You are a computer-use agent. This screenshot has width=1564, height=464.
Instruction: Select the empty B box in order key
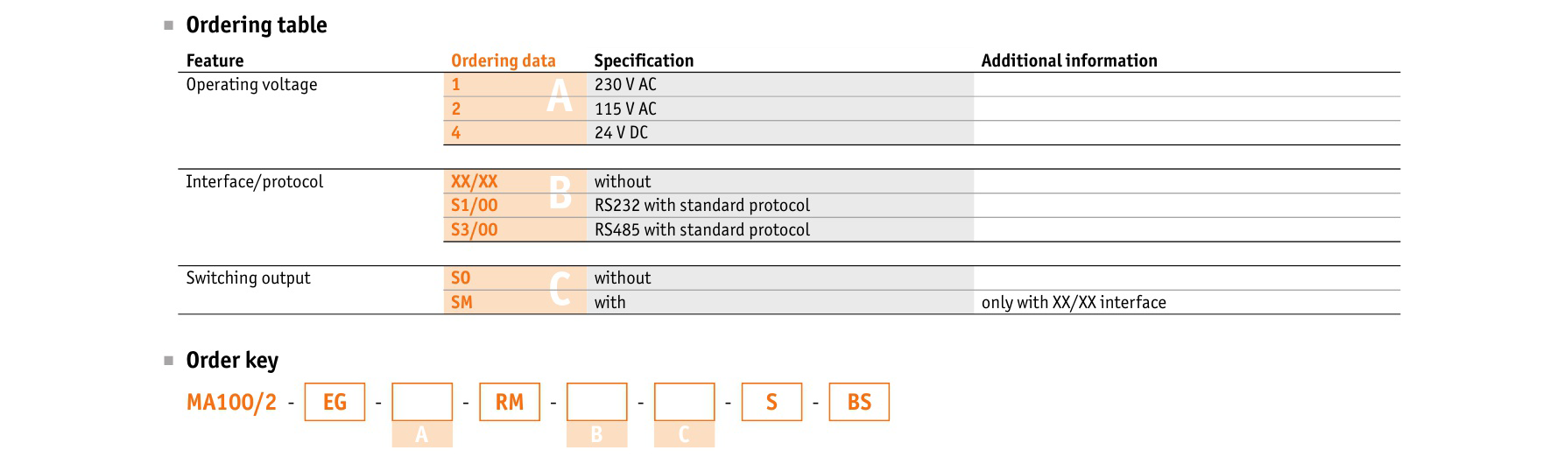coord(597,402)
